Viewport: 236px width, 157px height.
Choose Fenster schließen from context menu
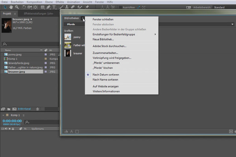click(103, 19)
